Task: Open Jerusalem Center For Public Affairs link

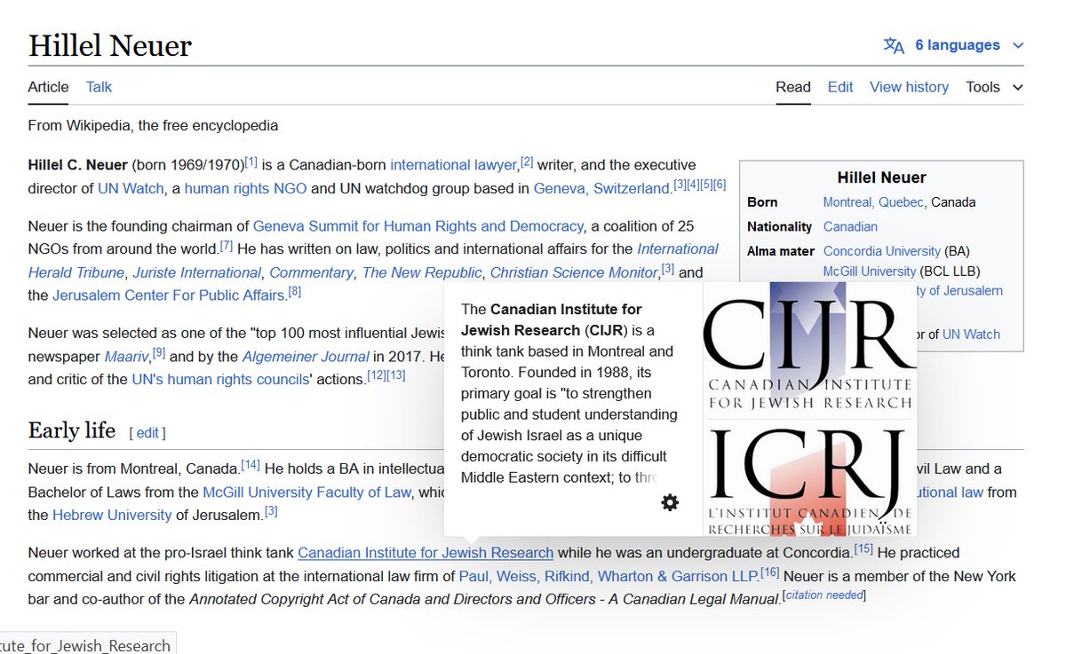Action: tap(169, 295)
